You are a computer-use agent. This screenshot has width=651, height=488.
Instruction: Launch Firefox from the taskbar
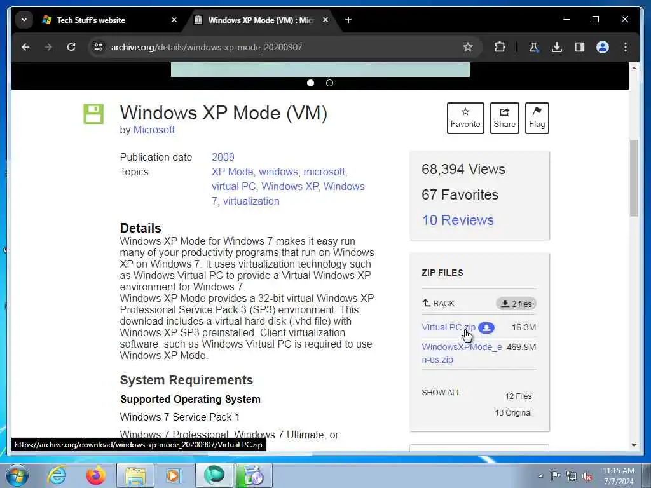(95, 475)
